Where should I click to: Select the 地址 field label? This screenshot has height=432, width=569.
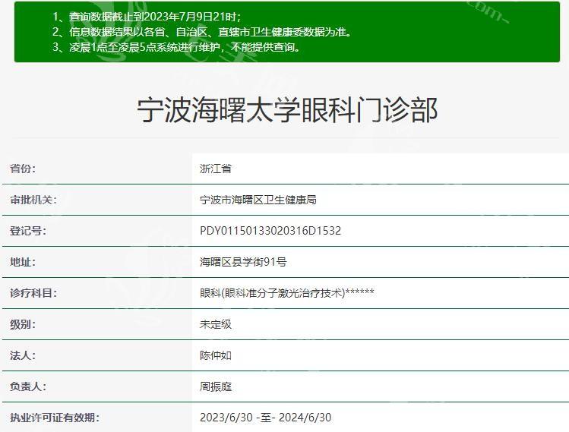[22, 262]
